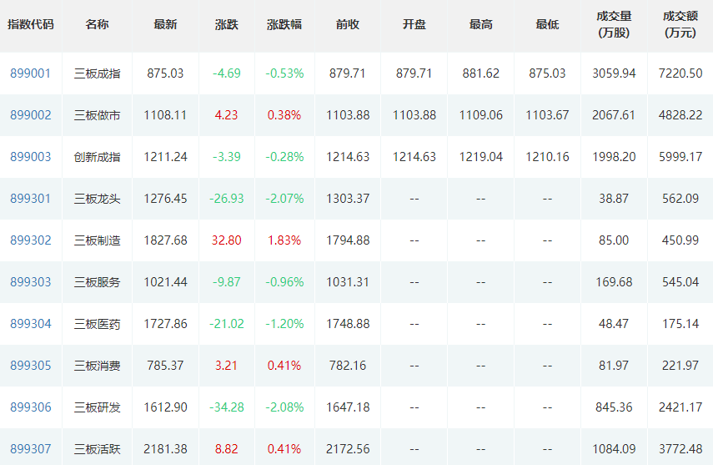This screenshot has height=465, width=713.
Task: Open index code 899303 link
Action: 31,282
